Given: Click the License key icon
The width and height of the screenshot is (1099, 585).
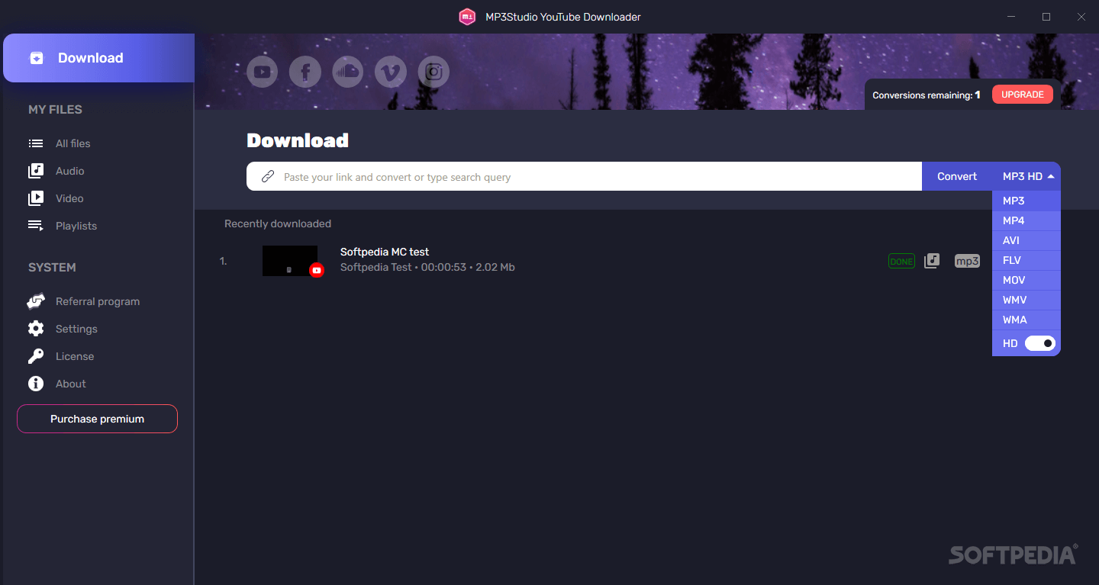Looking at the screenshot, I should [36, 356].
